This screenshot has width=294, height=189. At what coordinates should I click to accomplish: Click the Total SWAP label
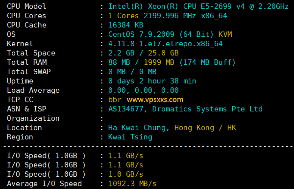[29, 72]
